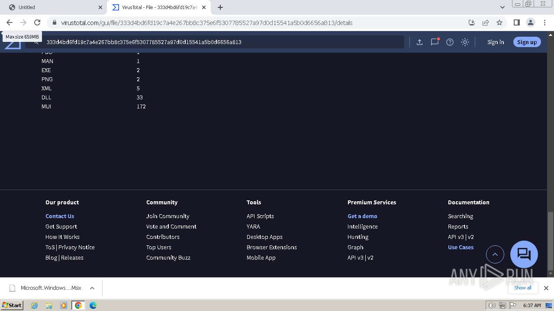This screenshot has height=311, width=554.
Task: Open the Get Support link
Action: pyautogui.click(x=61, y=226)
